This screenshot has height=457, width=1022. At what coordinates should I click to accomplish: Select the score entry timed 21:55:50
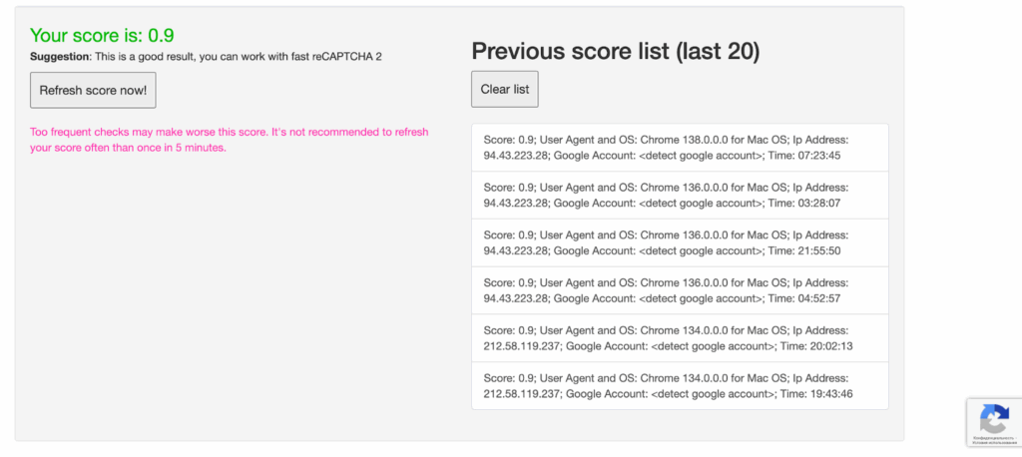[x=679, y=242]
